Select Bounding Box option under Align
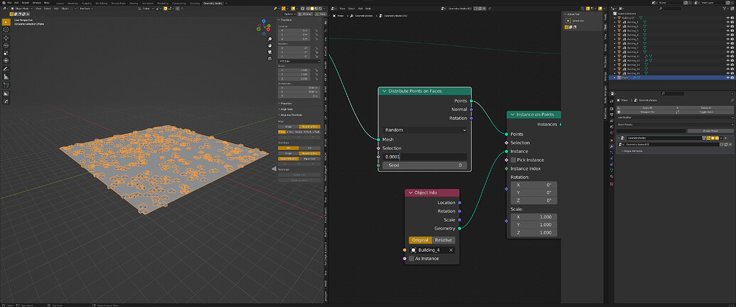 pyautogui.click(x=309, y=126)
